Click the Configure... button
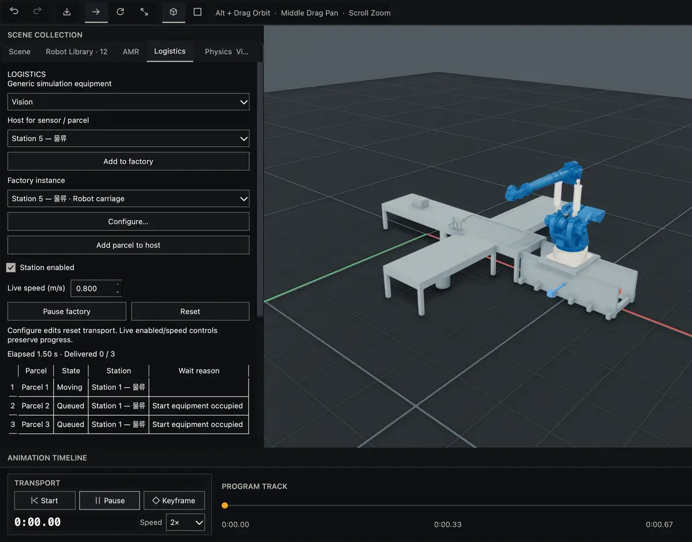This screenshot has height=542, width=692. (128, 222)
